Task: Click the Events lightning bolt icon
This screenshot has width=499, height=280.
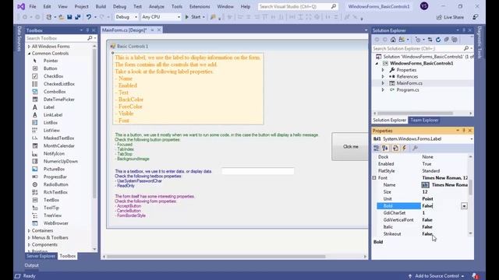Action: point(404,148)
